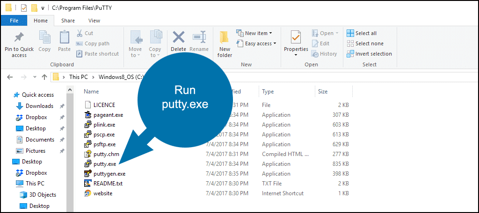
Task: Click the Compiled HTML type cell
Action: point(285,154)
